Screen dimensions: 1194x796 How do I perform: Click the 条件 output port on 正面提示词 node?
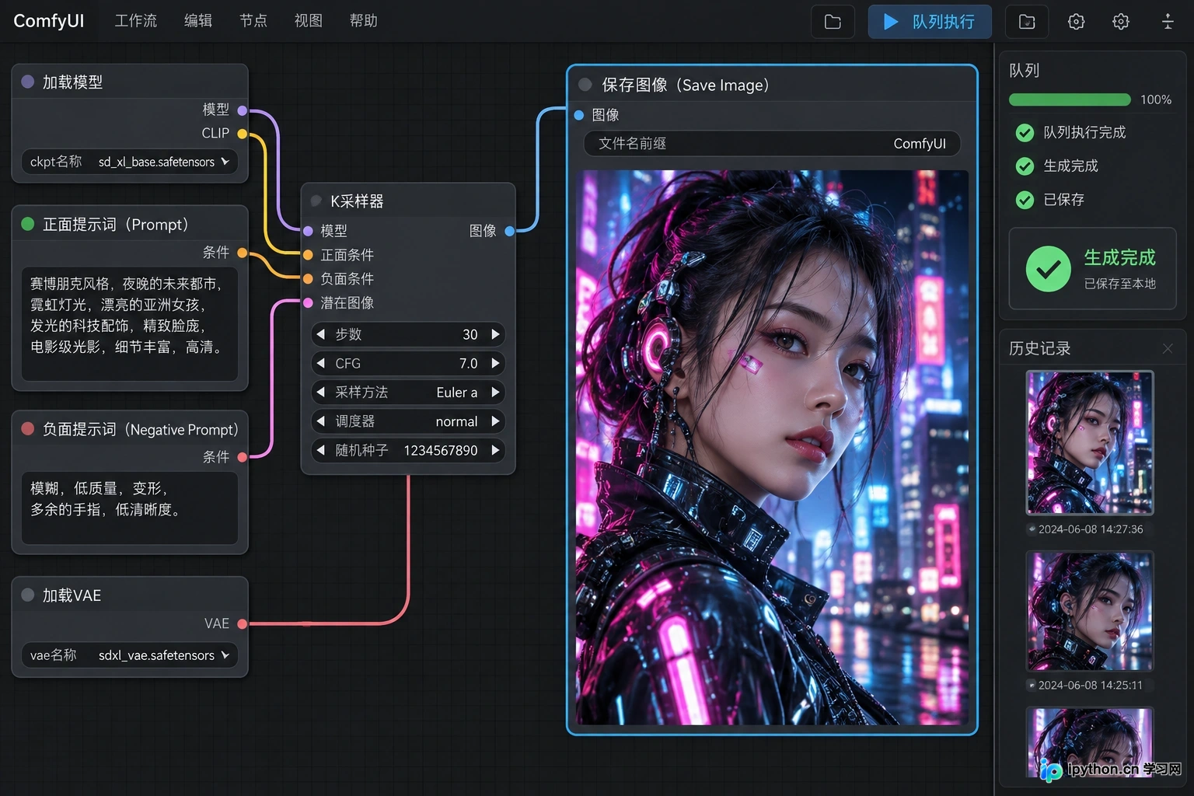point(243,253)
